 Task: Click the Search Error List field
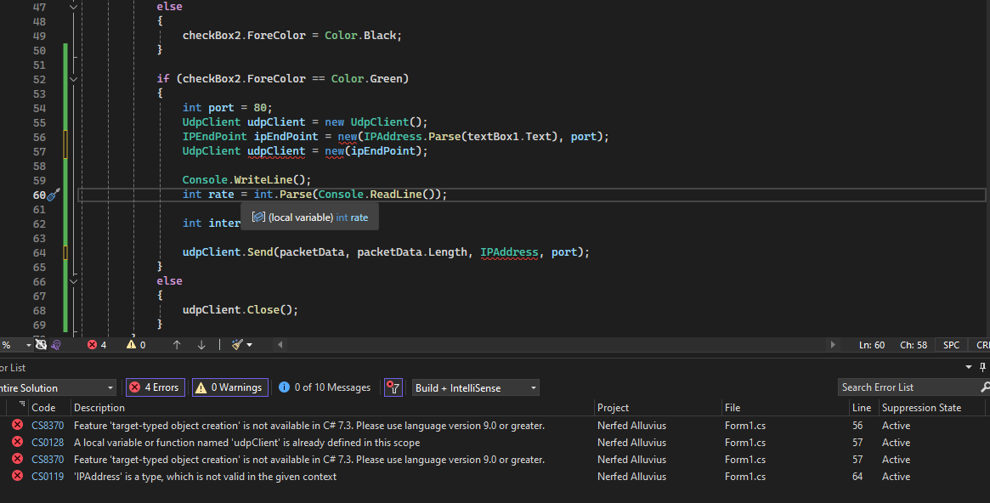(x=908, y=387)
